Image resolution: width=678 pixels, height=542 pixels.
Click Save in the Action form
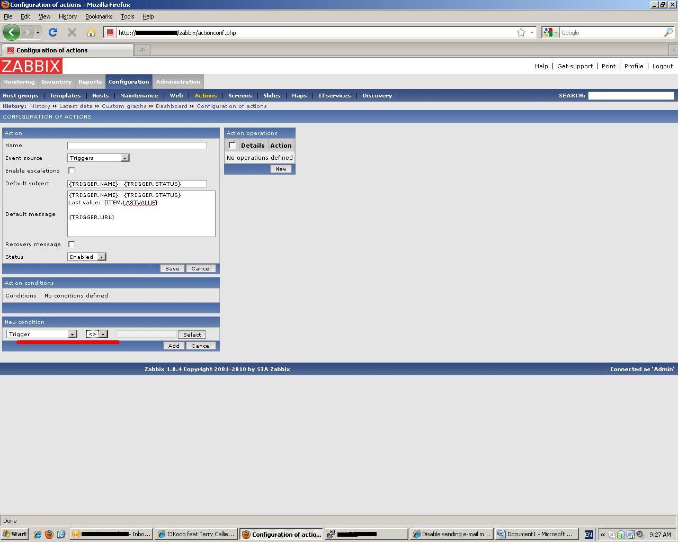(172, 268)
